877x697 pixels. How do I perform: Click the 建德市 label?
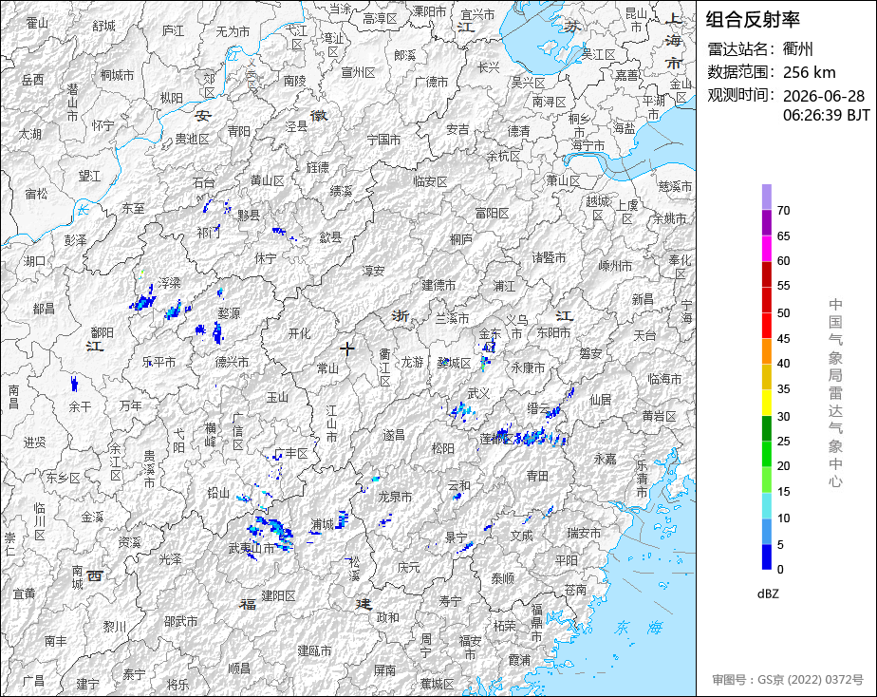coord(438,285)
